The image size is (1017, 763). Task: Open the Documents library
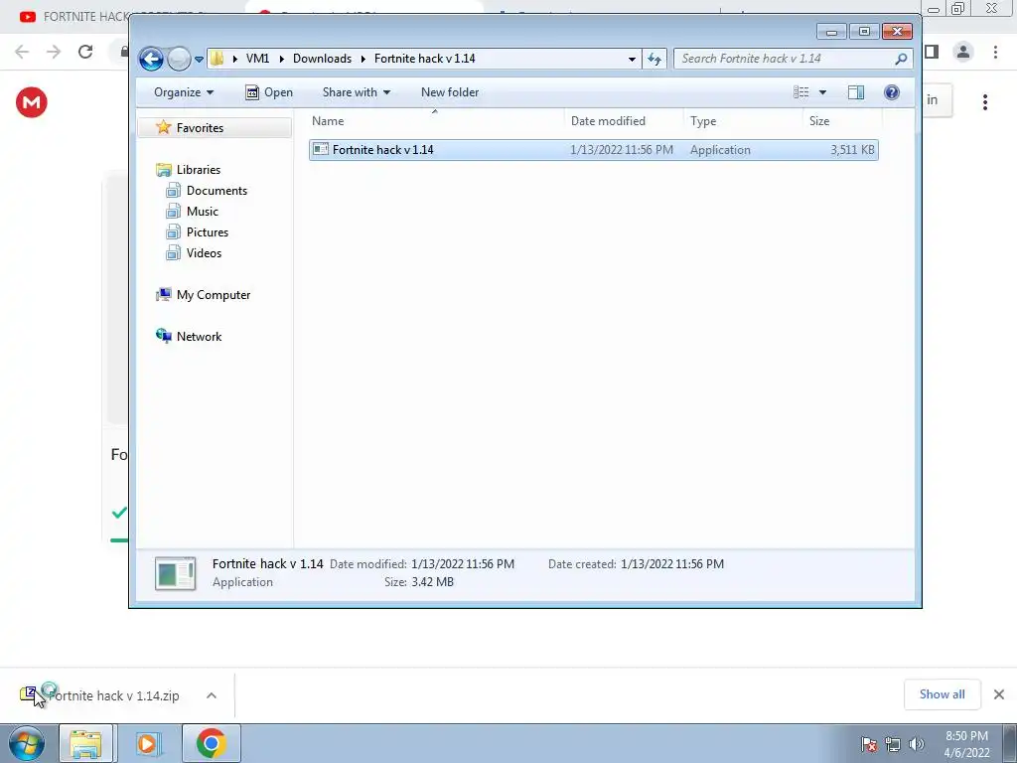coord(217,190)
